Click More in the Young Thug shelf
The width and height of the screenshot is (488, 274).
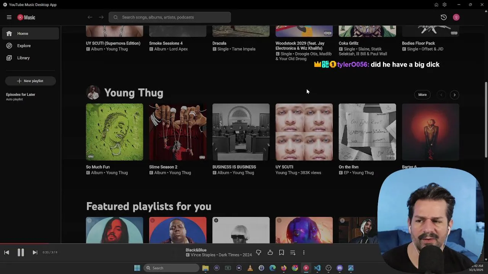click(422, 95)
